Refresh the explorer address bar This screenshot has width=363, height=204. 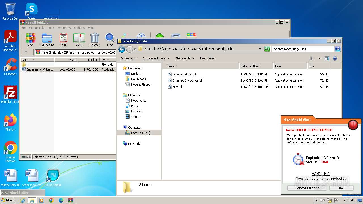267,49
